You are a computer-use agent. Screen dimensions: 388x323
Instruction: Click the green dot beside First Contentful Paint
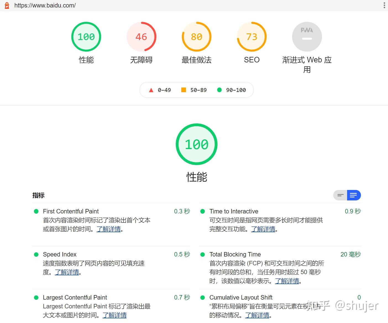[x=36, y=211]
